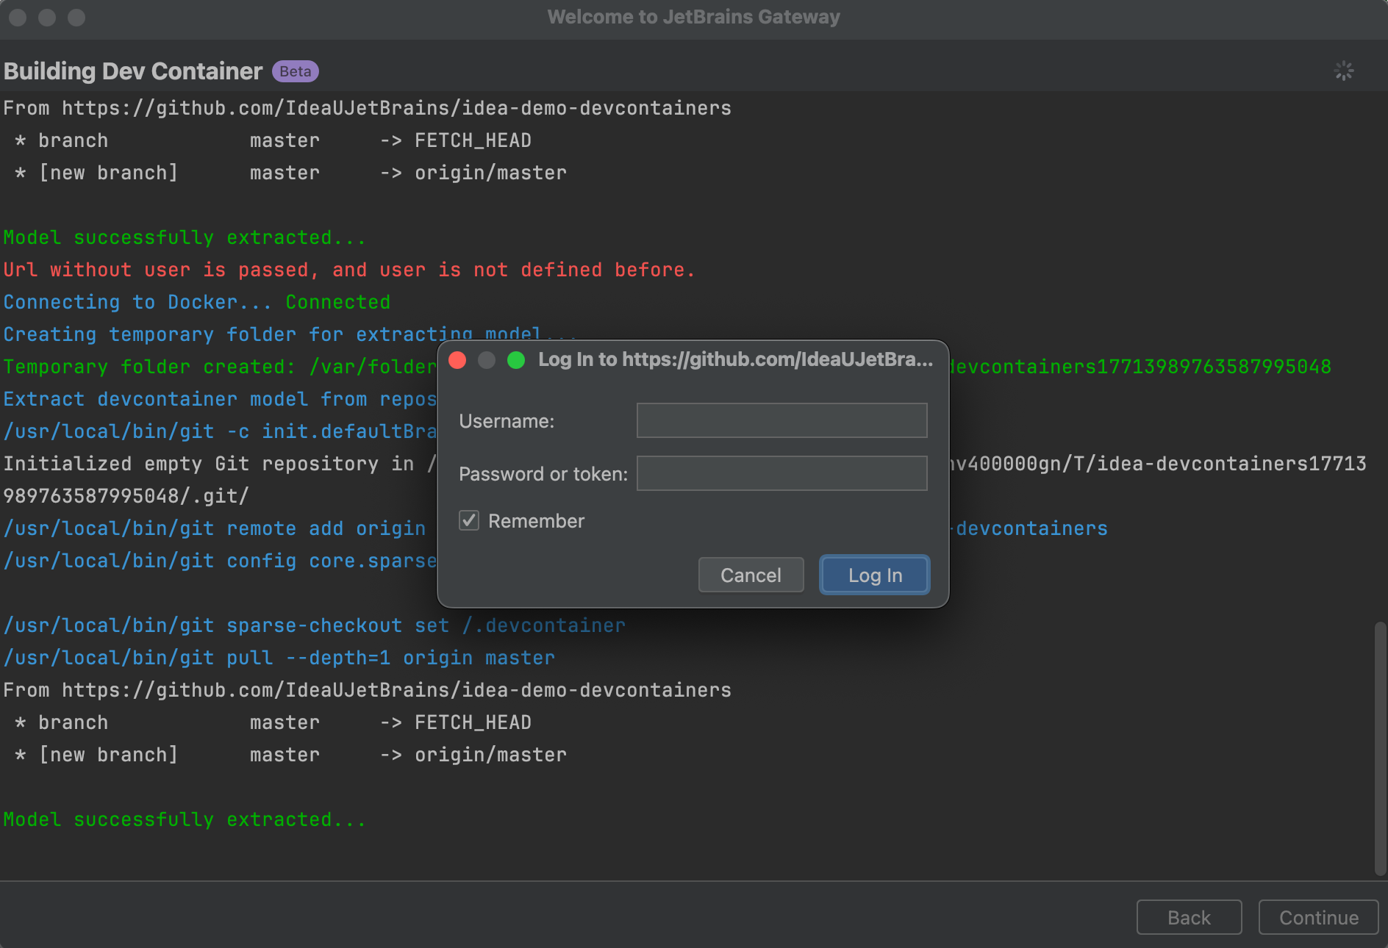The image size is (1388, 948).
Task: Click the yellow minimize icon on dialog
Action: [487, 360]
